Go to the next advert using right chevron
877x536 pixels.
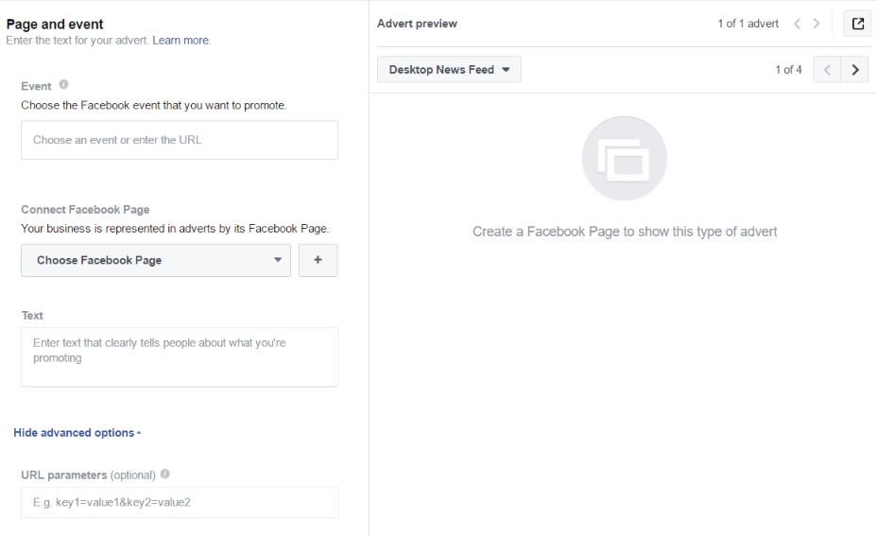(x=817, y=24)
